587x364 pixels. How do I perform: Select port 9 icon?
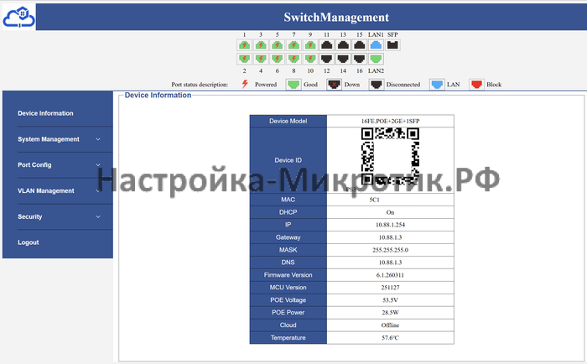310,45
